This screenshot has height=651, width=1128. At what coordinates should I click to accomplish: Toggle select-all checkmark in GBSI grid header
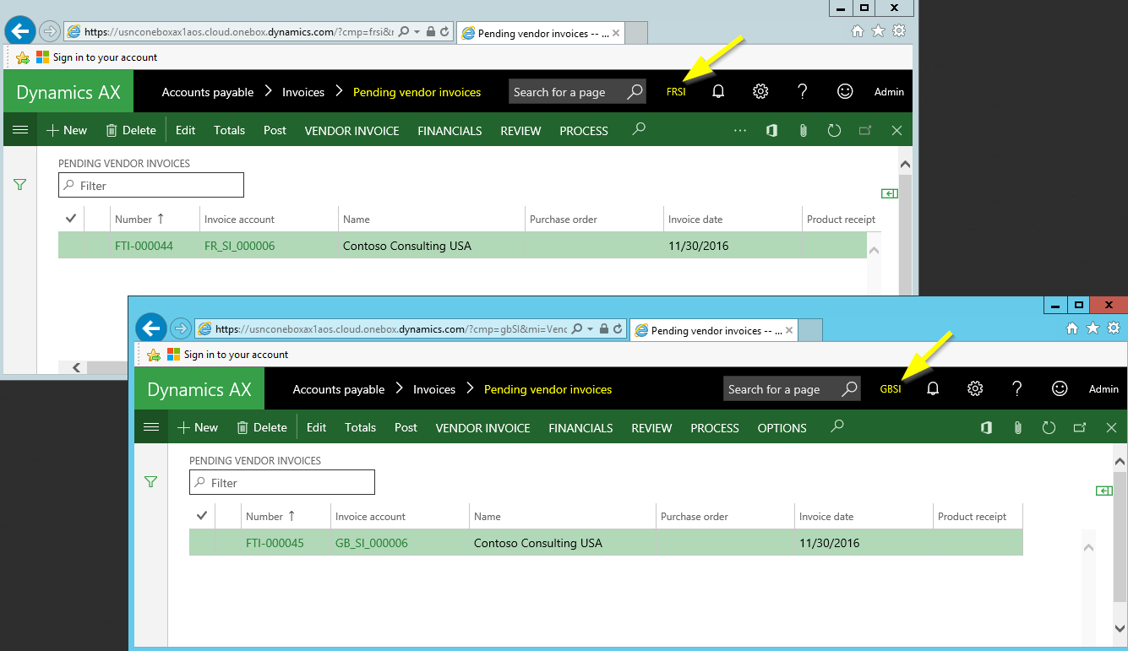pyautogui.click(x=202, y=516)
